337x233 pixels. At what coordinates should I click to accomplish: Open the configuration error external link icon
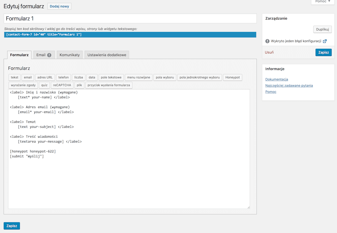point(325,41)
